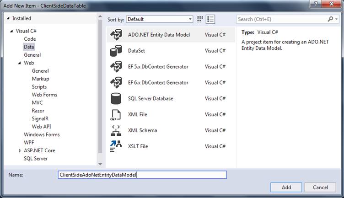This screenshot has width=344, height=198.
Task: Pick the EF 6.x DbContext Generator icon
Action: pos(116,83)
